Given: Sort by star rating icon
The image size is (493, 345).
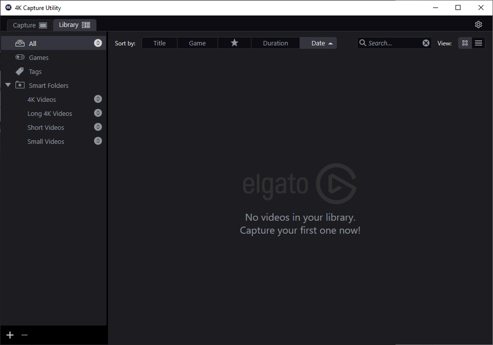Looking at the screenshot, I should (x=234, y=43).
